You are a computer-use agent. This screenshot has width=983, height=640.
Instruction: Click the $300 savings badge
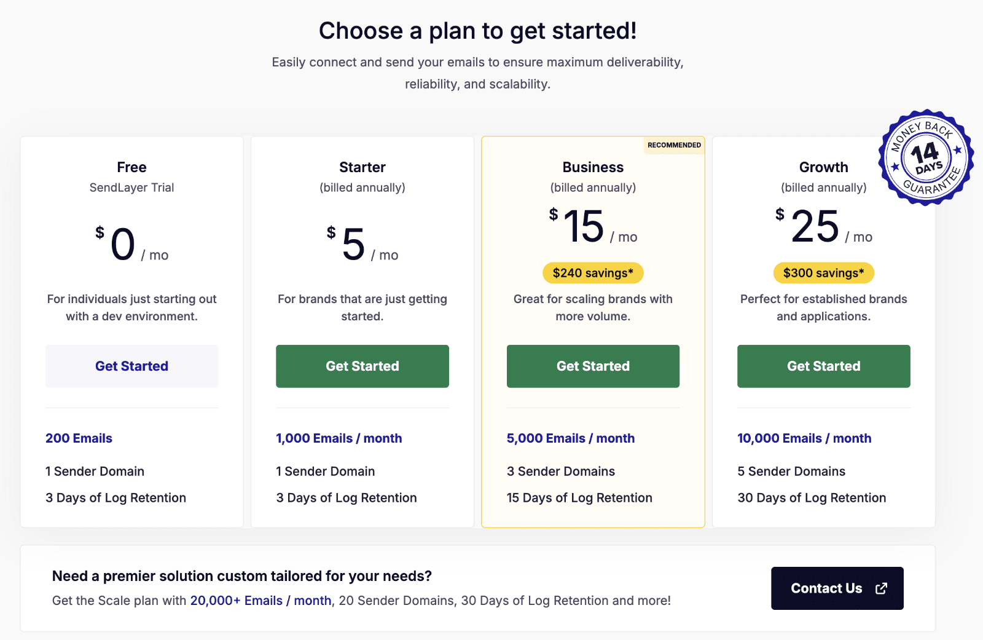pyautogui.click(x=823, y=273)
